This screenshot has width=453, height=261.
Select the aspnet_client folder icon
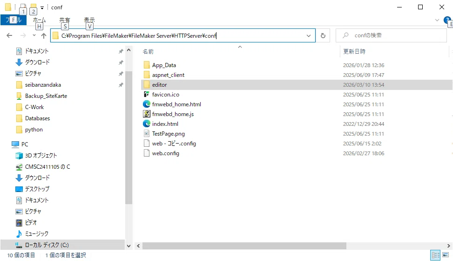click(147, 75)
